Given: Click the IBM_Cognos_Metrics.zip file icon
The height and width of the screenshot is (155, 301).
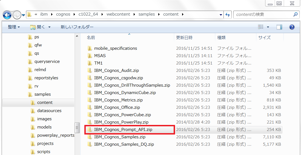Looking at the screenshot, I should click(x=90, y=100).
